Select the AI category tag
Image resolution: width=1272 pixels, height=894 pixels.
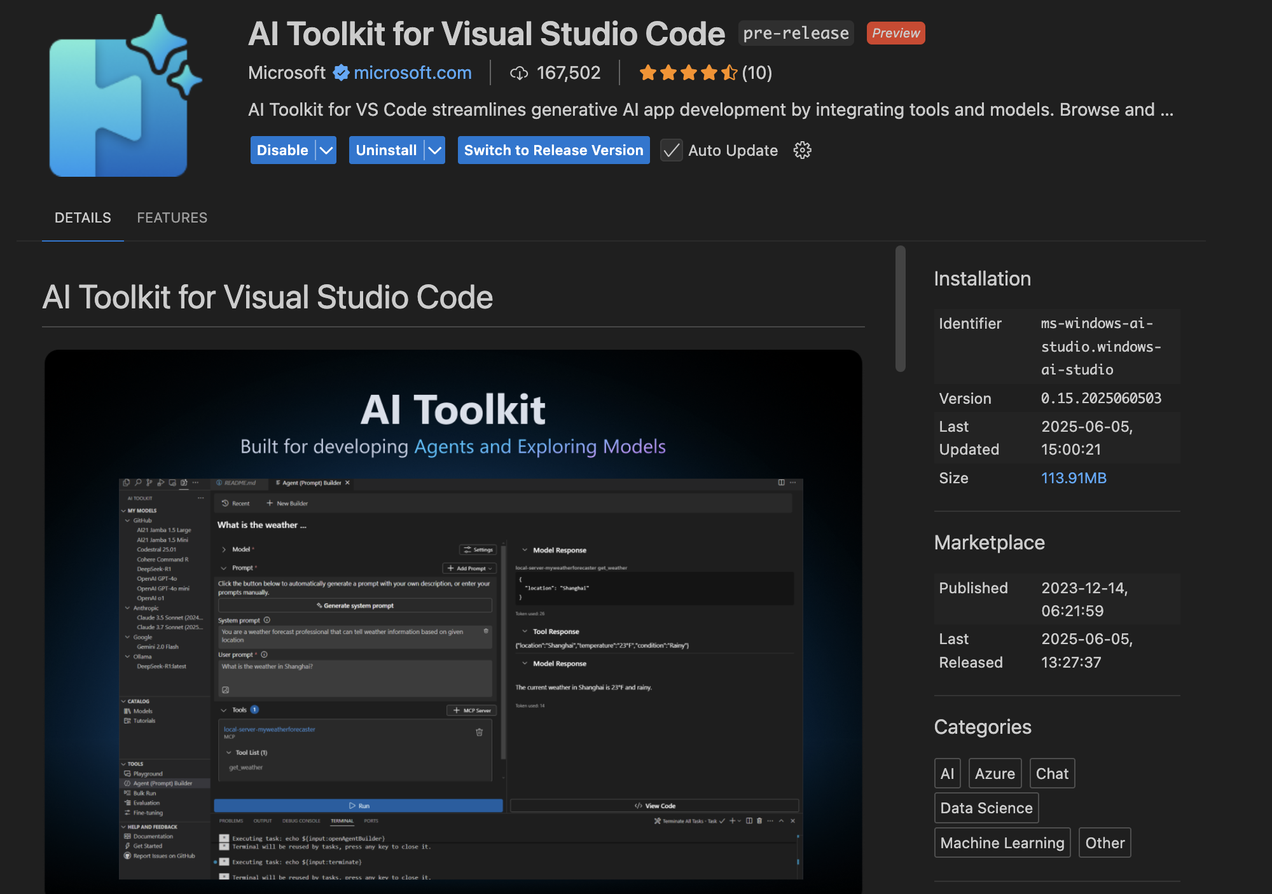(x=948, y=773)
